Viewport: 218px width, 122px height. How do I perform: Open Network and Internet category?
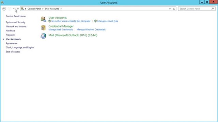[16, 26]
